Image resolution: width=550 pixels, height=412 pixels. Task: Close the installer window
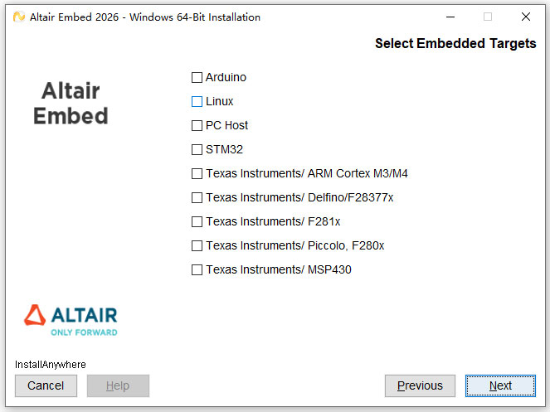click(x=525, y=17)
